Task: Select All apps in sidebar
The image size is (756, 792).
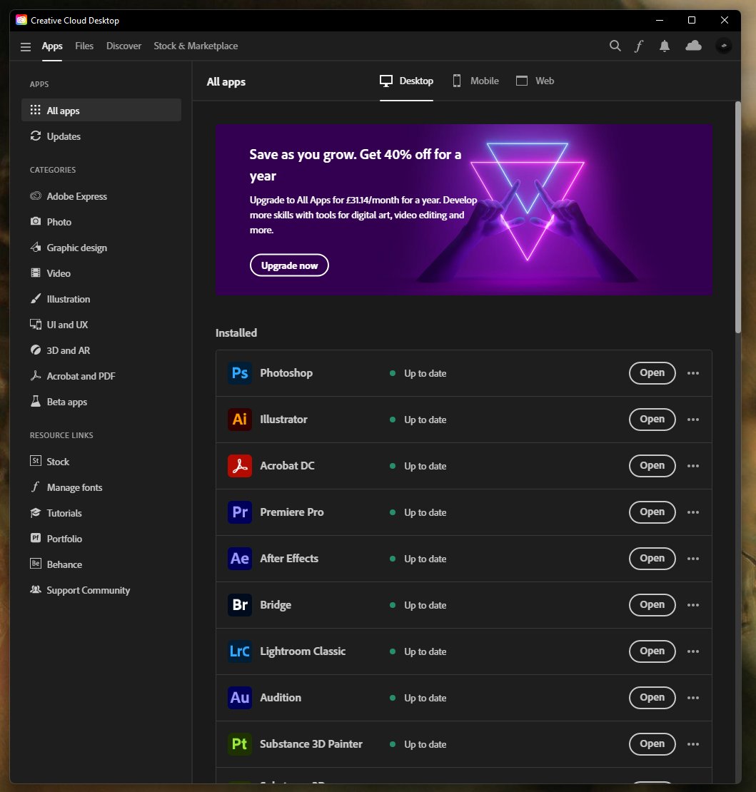Action: [x=101, y=110]
